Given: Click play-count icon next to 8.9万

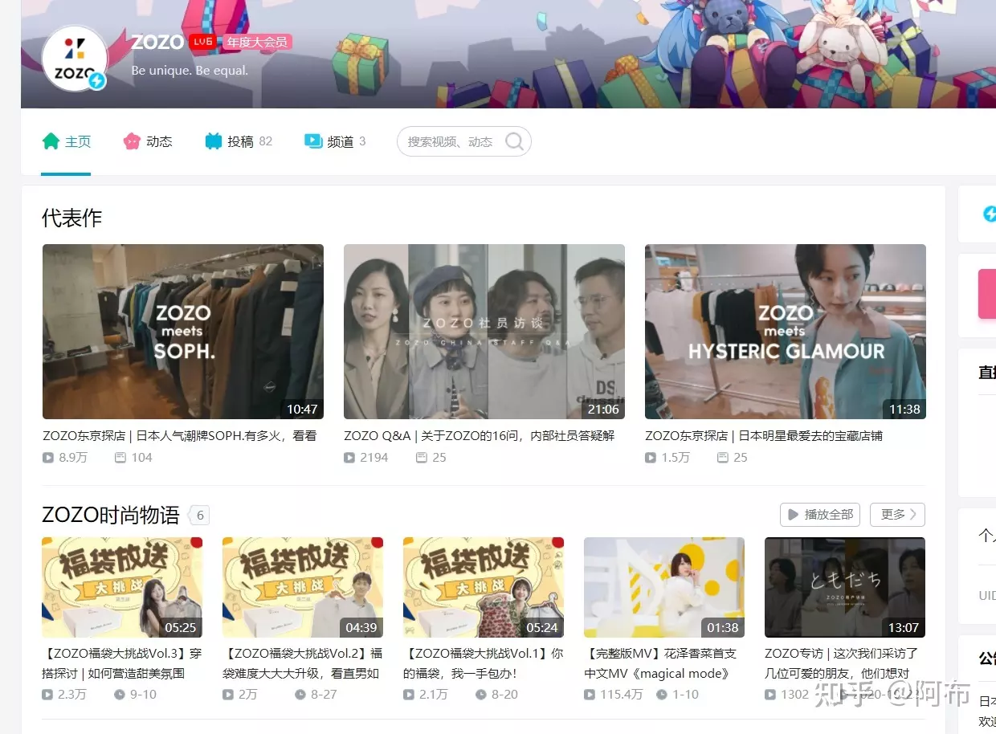Looking at the screenshot, I should click(48, 458).
